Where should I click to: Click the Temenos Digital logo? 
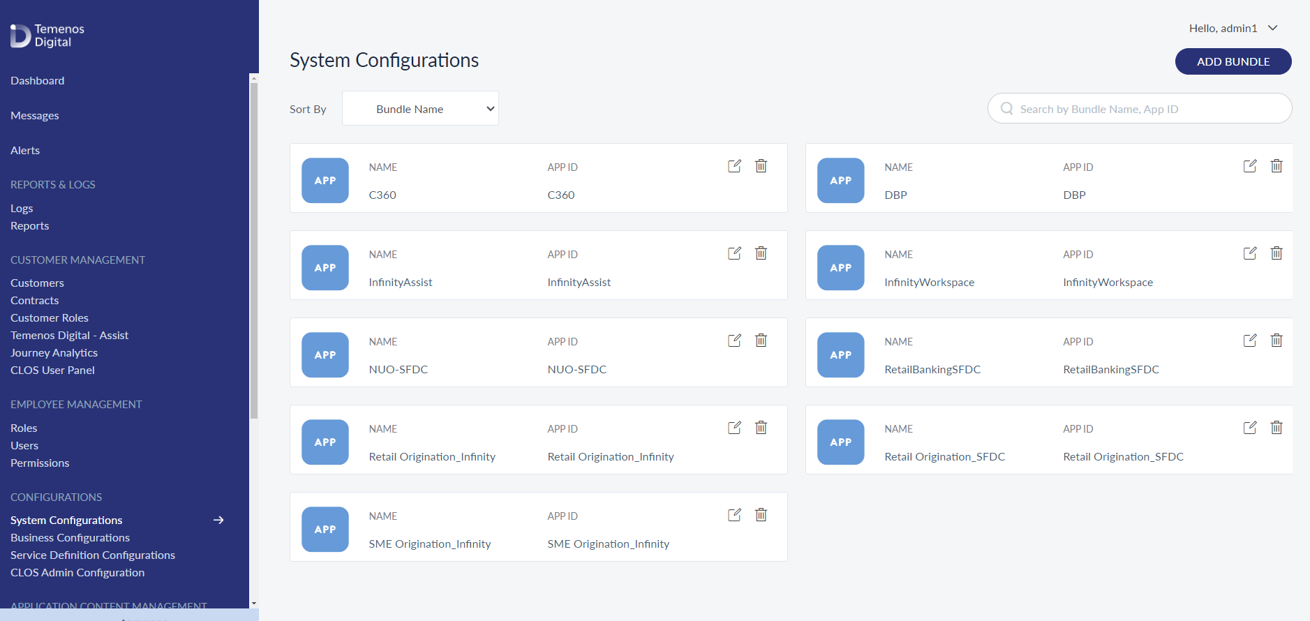click(47, 36)
